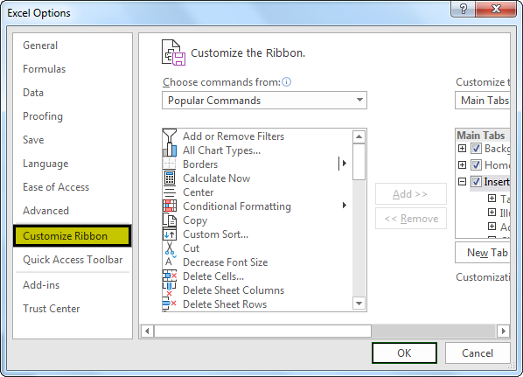This screenshot has height=377, width=523.
Task: Click the Decrease Font Size icon
Action: point(170,262)
